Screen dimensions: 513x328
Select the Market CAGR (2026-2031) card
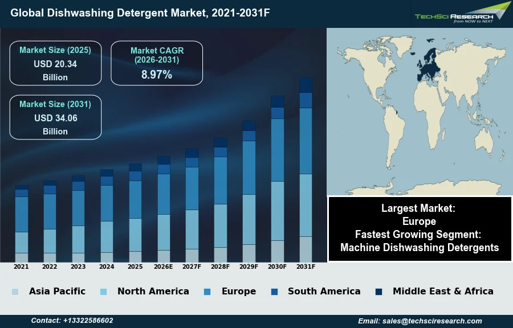pos(157,63)
